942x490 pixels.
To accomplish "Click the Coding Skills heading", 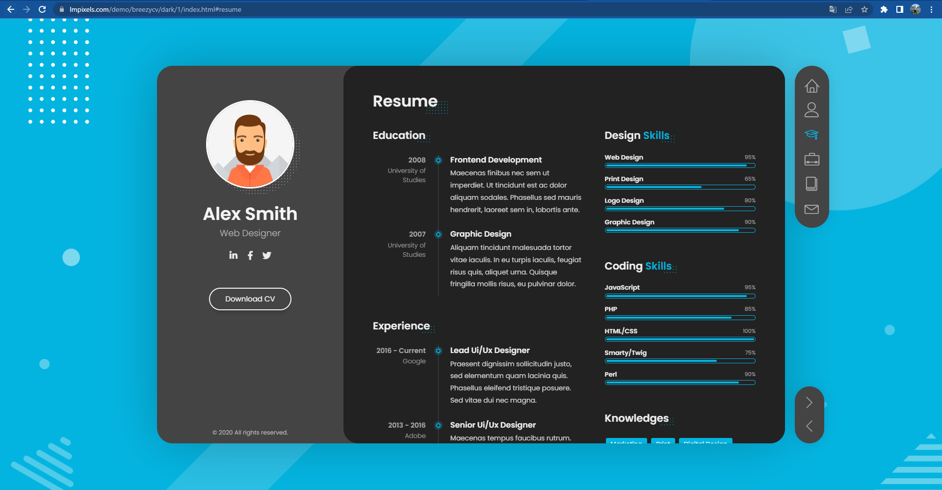I will click(638, 266).
